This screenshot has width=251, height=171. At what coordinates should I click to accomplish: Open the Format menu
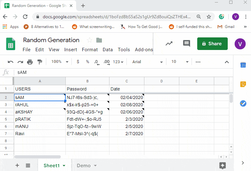90,50
